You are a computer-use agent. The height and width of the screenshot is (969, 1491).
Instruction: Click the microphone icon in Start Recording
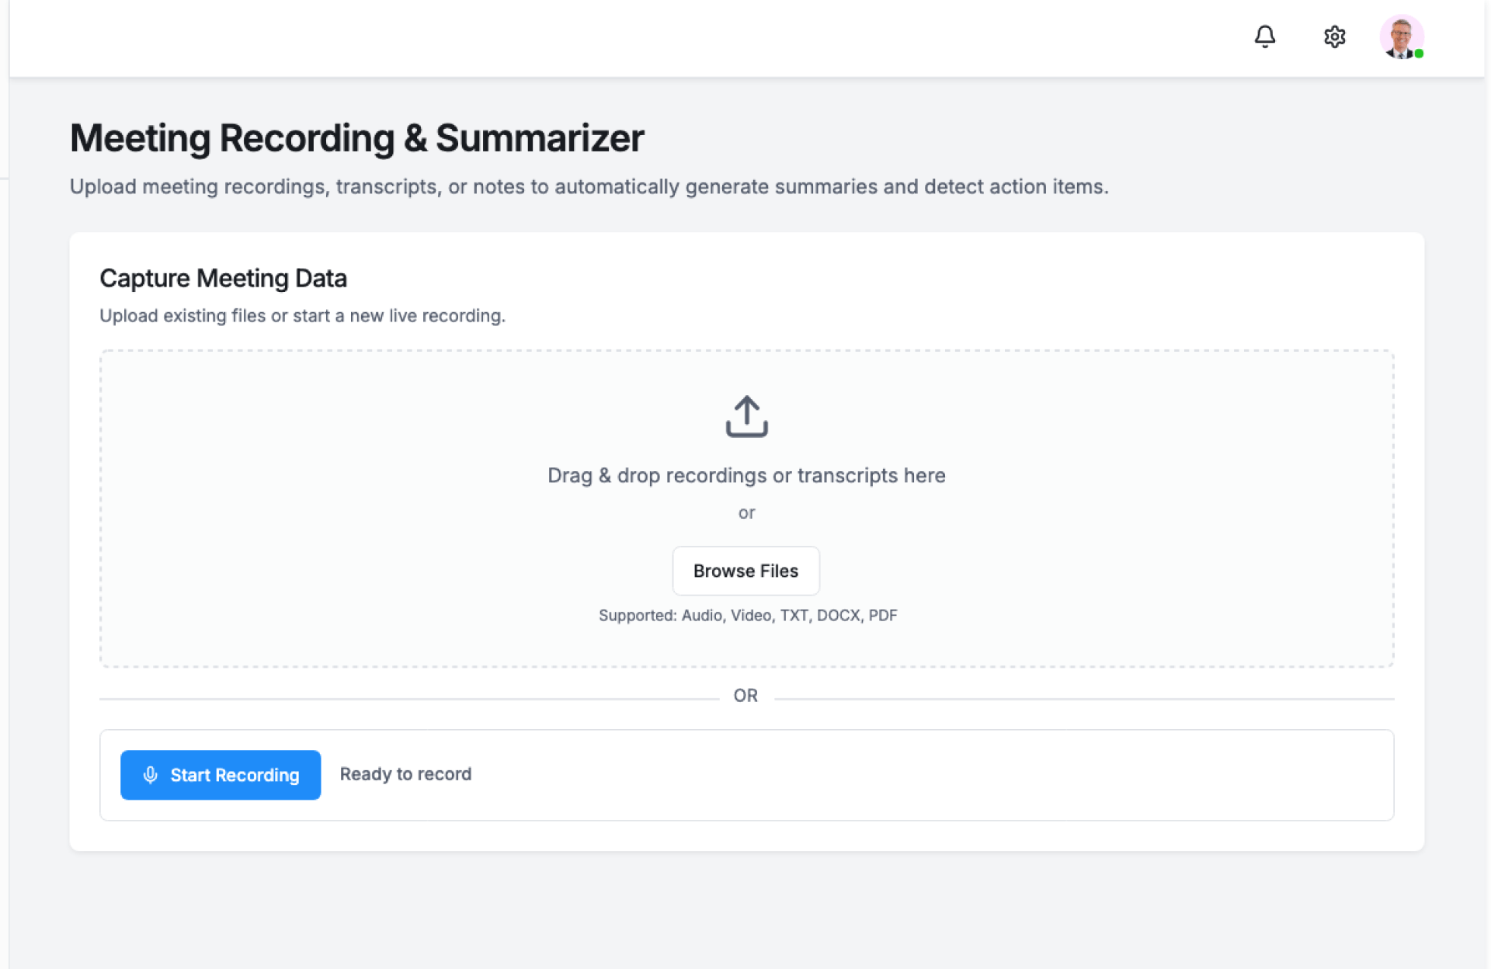click(151, 775)
